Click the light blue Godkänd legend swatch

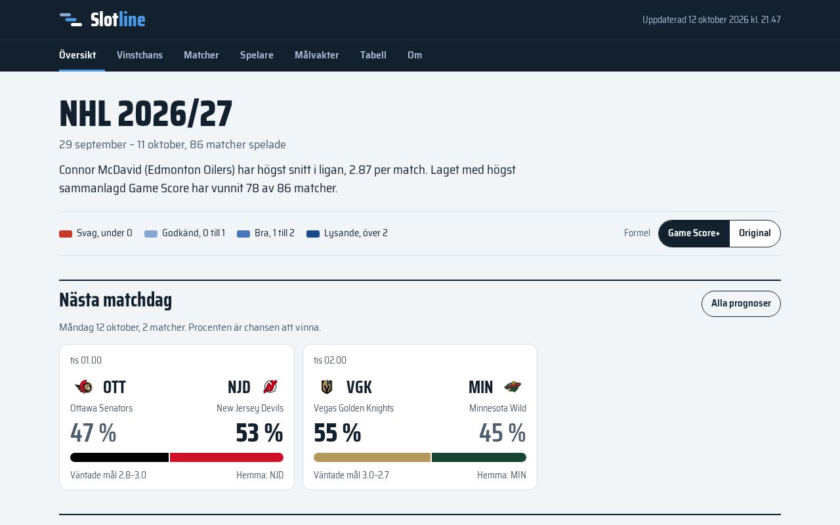tap(151, 234)
